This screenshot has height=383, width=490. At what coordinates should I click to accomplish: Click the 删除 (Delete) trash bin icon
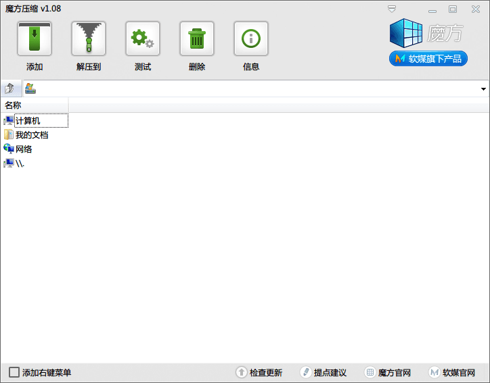[x=196, y=39]
